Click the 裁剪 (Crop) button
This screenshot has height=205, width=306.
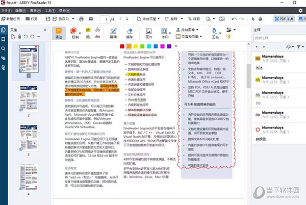pyautogui.click(x=194, y=19)
